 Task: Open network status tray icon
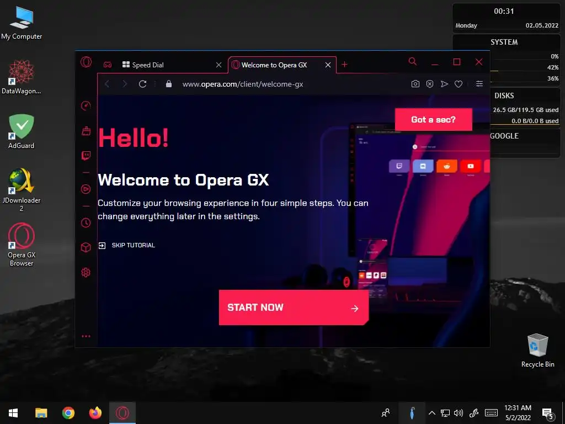coord(445,413)
